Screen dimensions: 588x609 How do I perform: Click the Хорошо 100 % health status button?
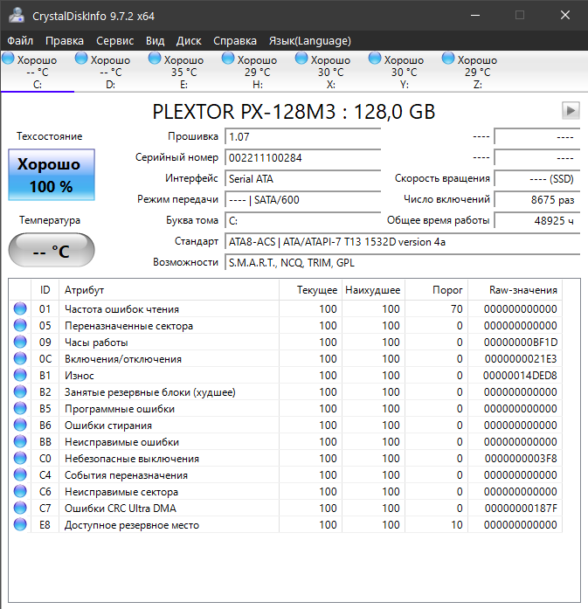coord(52,175)
